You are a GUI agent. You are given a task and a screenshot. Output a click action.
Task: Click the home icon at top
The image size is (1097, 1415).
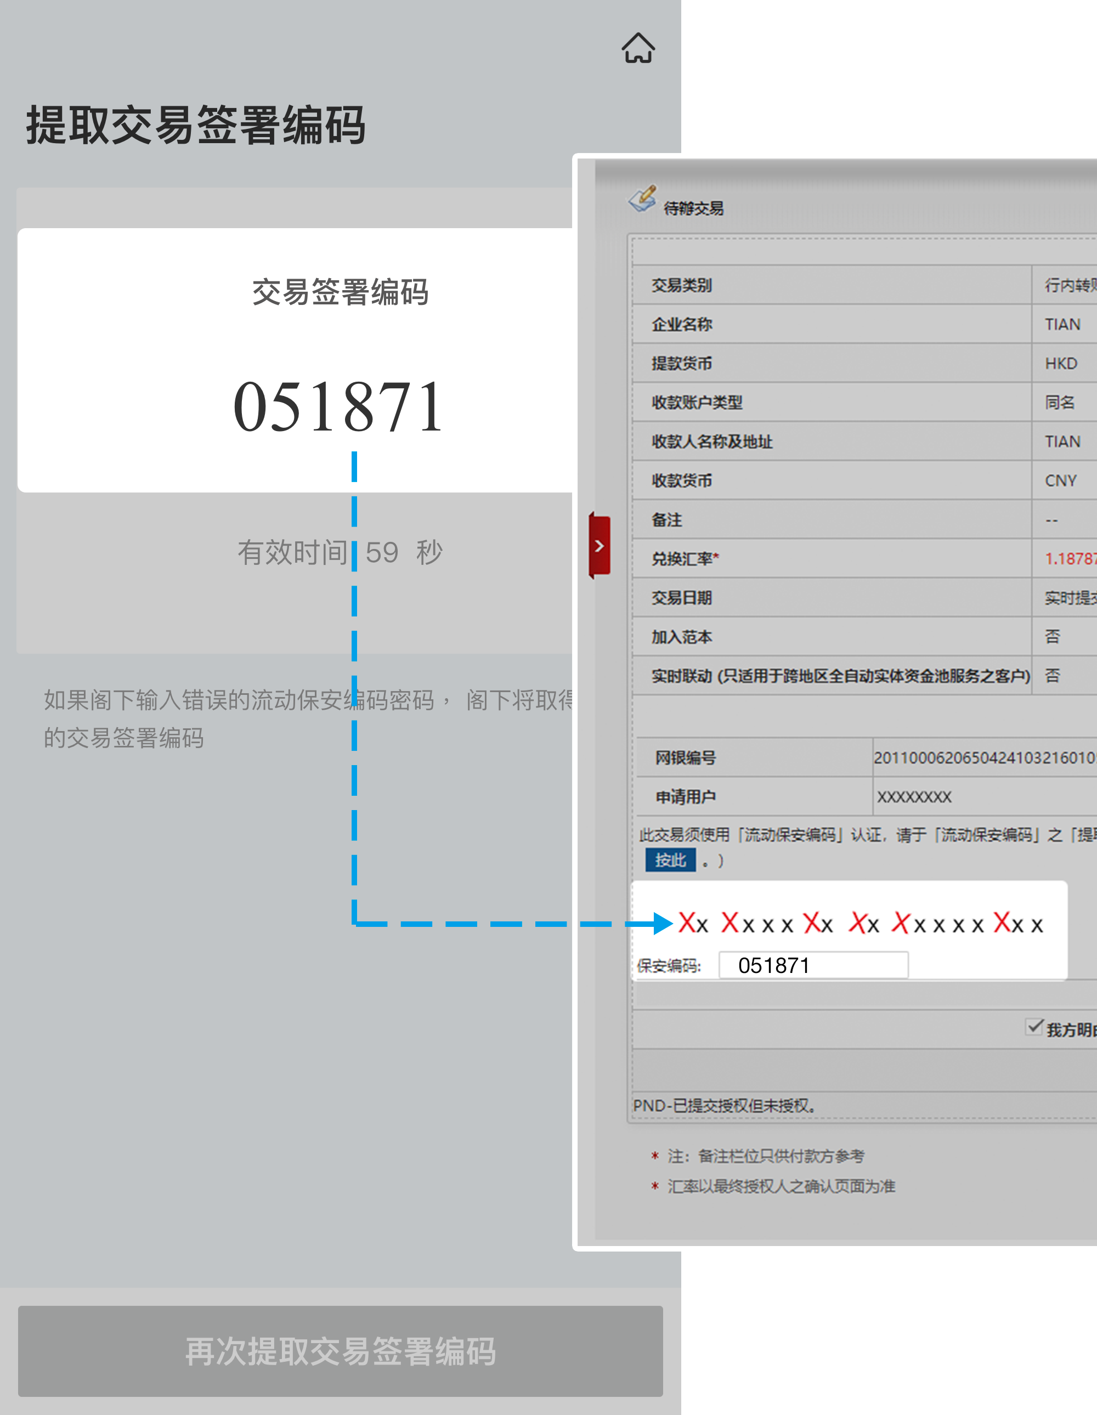638,49
